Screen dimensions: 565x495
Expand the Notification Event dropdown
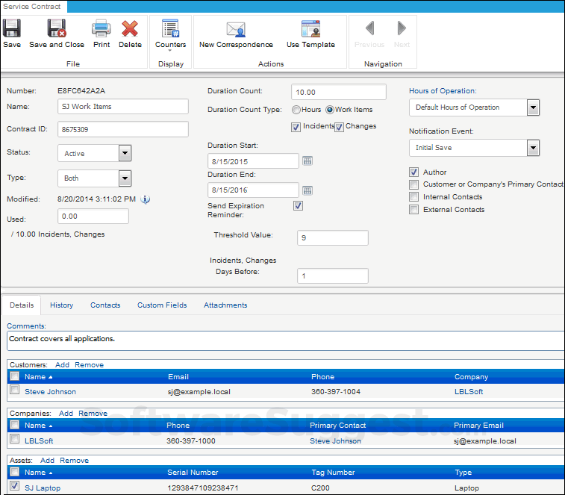[532, 148]
